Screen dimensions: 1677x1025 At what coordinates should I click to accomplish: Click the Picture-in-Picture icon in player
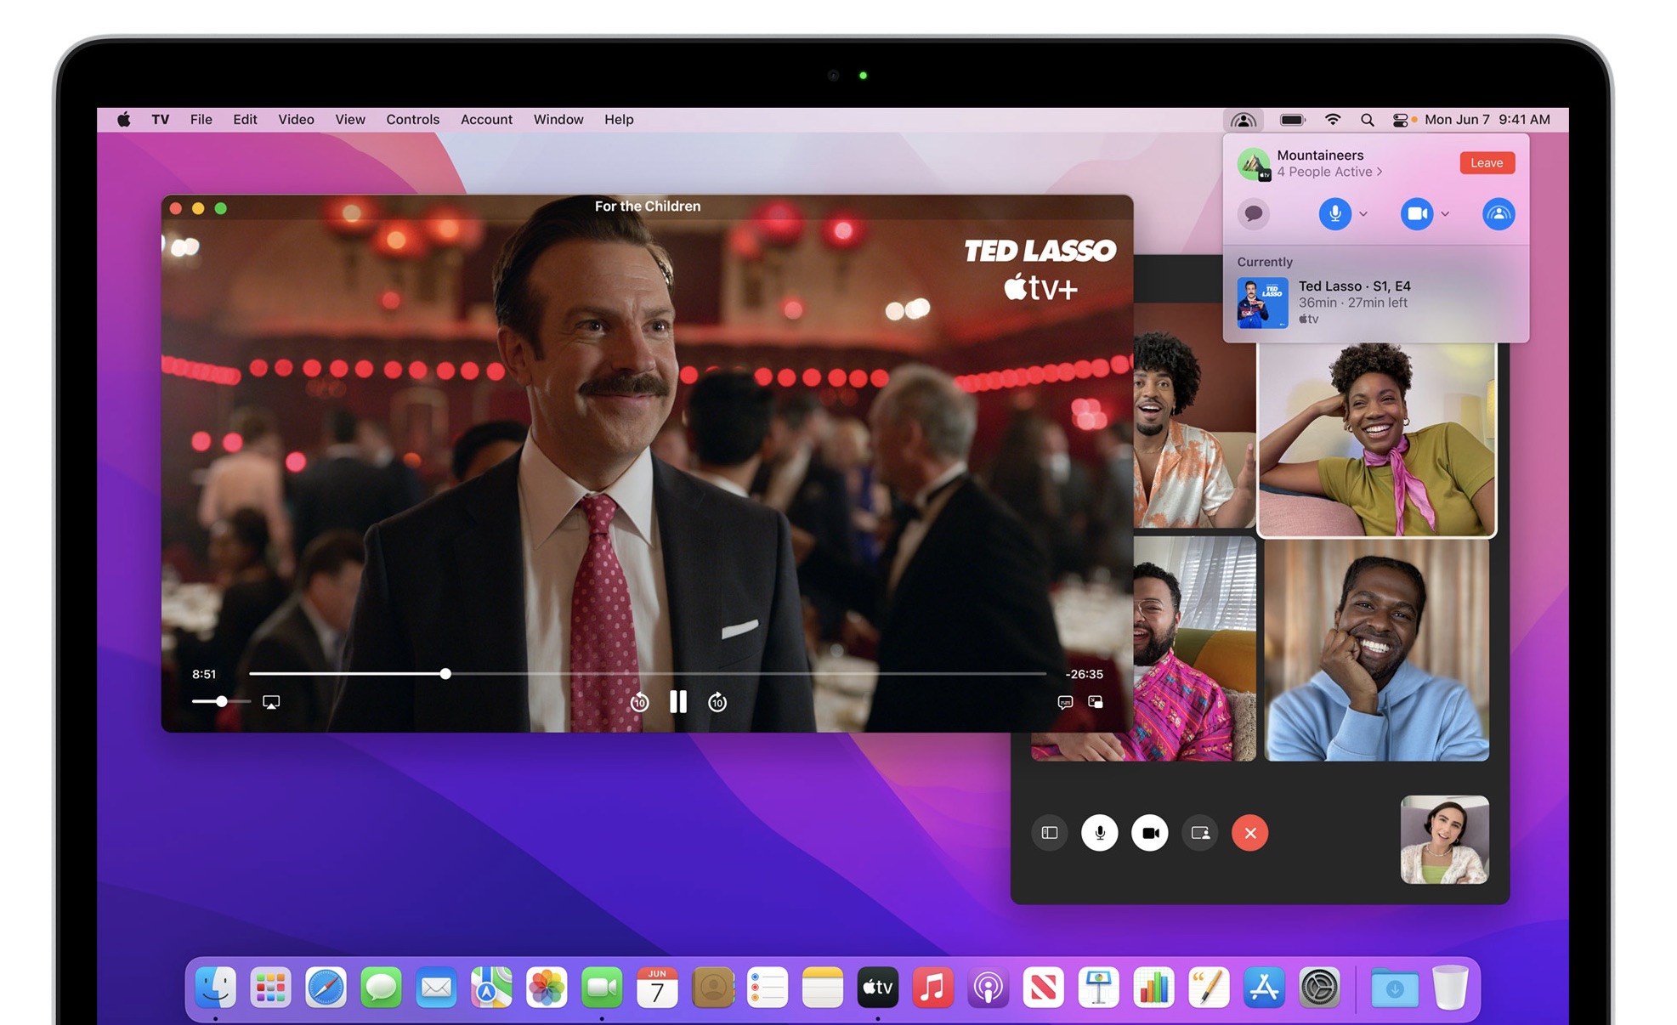coord(1095,704)
